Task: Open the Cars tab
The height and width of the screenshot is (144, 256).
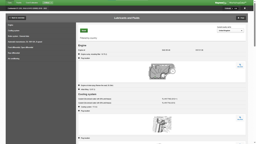Action: tap(10, 2)
